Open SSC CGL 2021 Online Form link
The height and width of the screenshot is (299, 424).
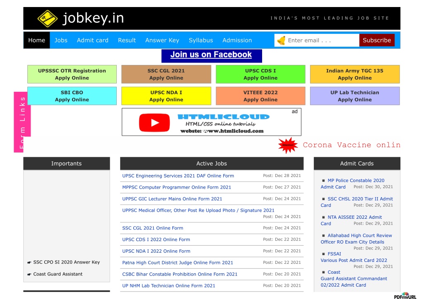point(152,228)
